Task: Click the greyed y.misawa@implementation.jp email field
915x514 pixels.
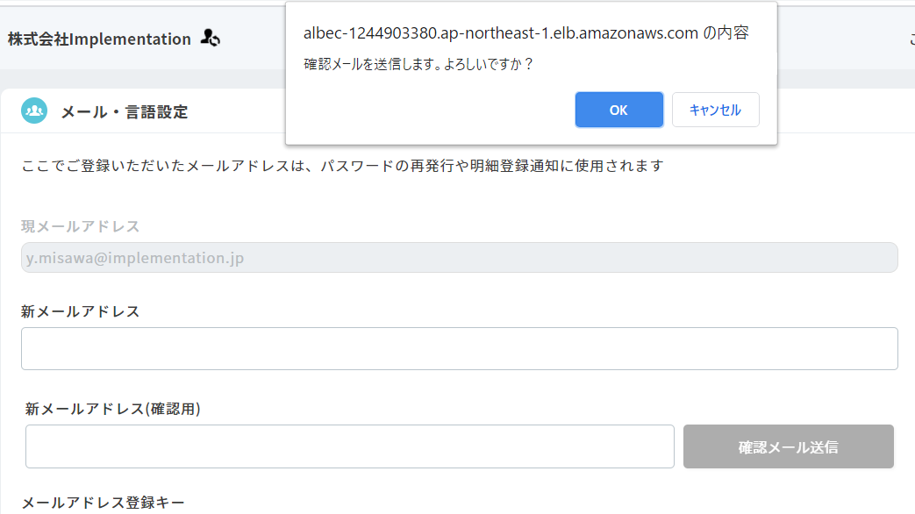Action: coord(459,257)
